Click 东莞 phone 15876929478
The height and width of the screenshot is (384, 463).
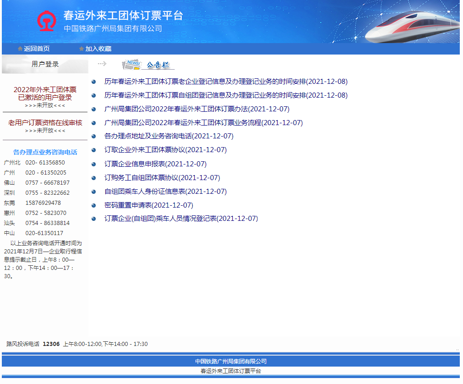click(x=43, y=203)
